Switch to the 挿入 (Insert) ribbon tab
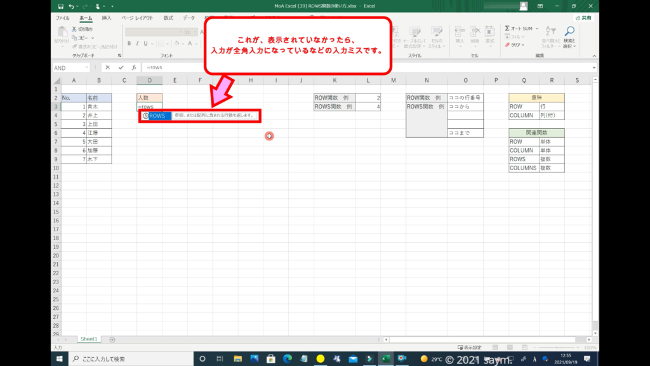Screen dimensions: 650x366 pyautogui.click(x=107, y=18)
